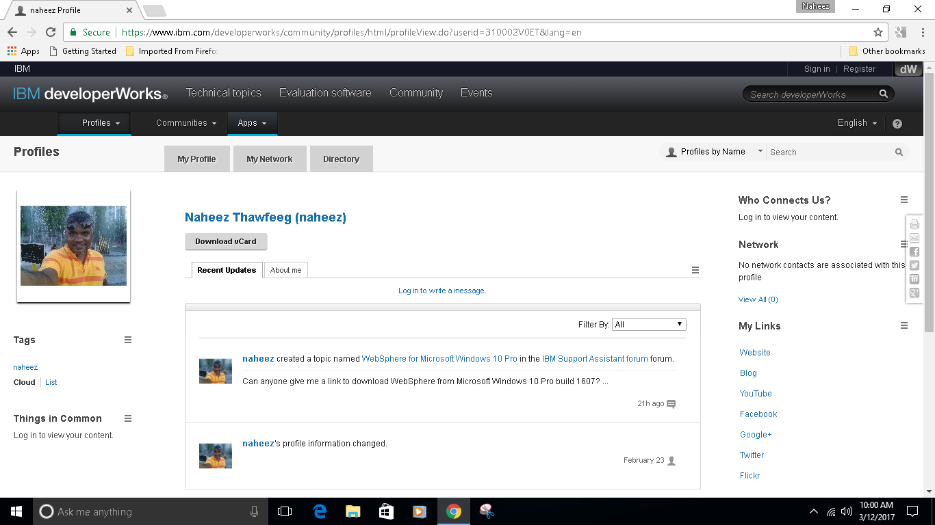Open the help question mark icon
Screen dimensions: 935x525
pos(897,124)
